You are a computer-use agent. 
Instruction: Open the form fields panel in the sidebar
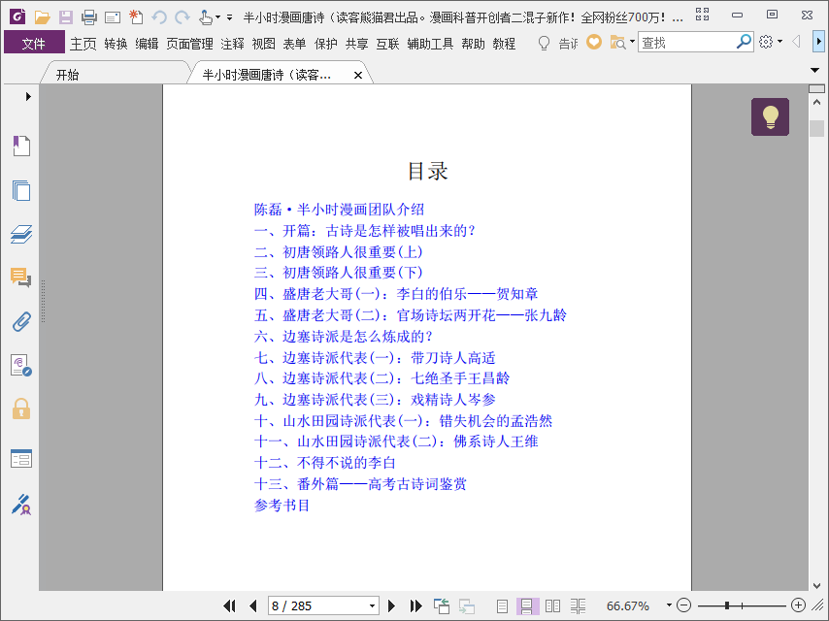click(21, 459)
